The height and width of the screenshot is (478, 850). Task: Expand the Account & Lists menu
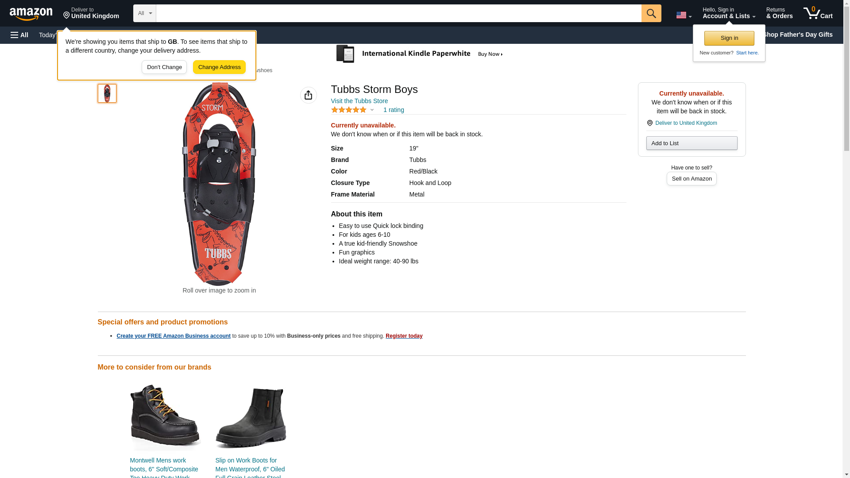(729, 13)
